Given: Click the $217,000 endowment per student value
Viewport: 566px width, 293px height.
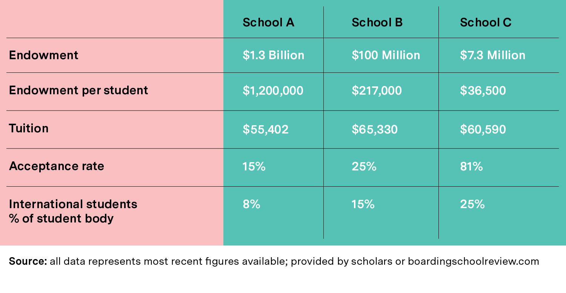Looking at the screenshot, I should tap(377, 91).
